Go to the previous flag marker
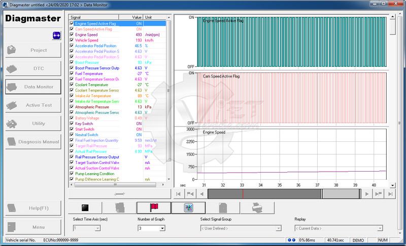 point(190,194)
